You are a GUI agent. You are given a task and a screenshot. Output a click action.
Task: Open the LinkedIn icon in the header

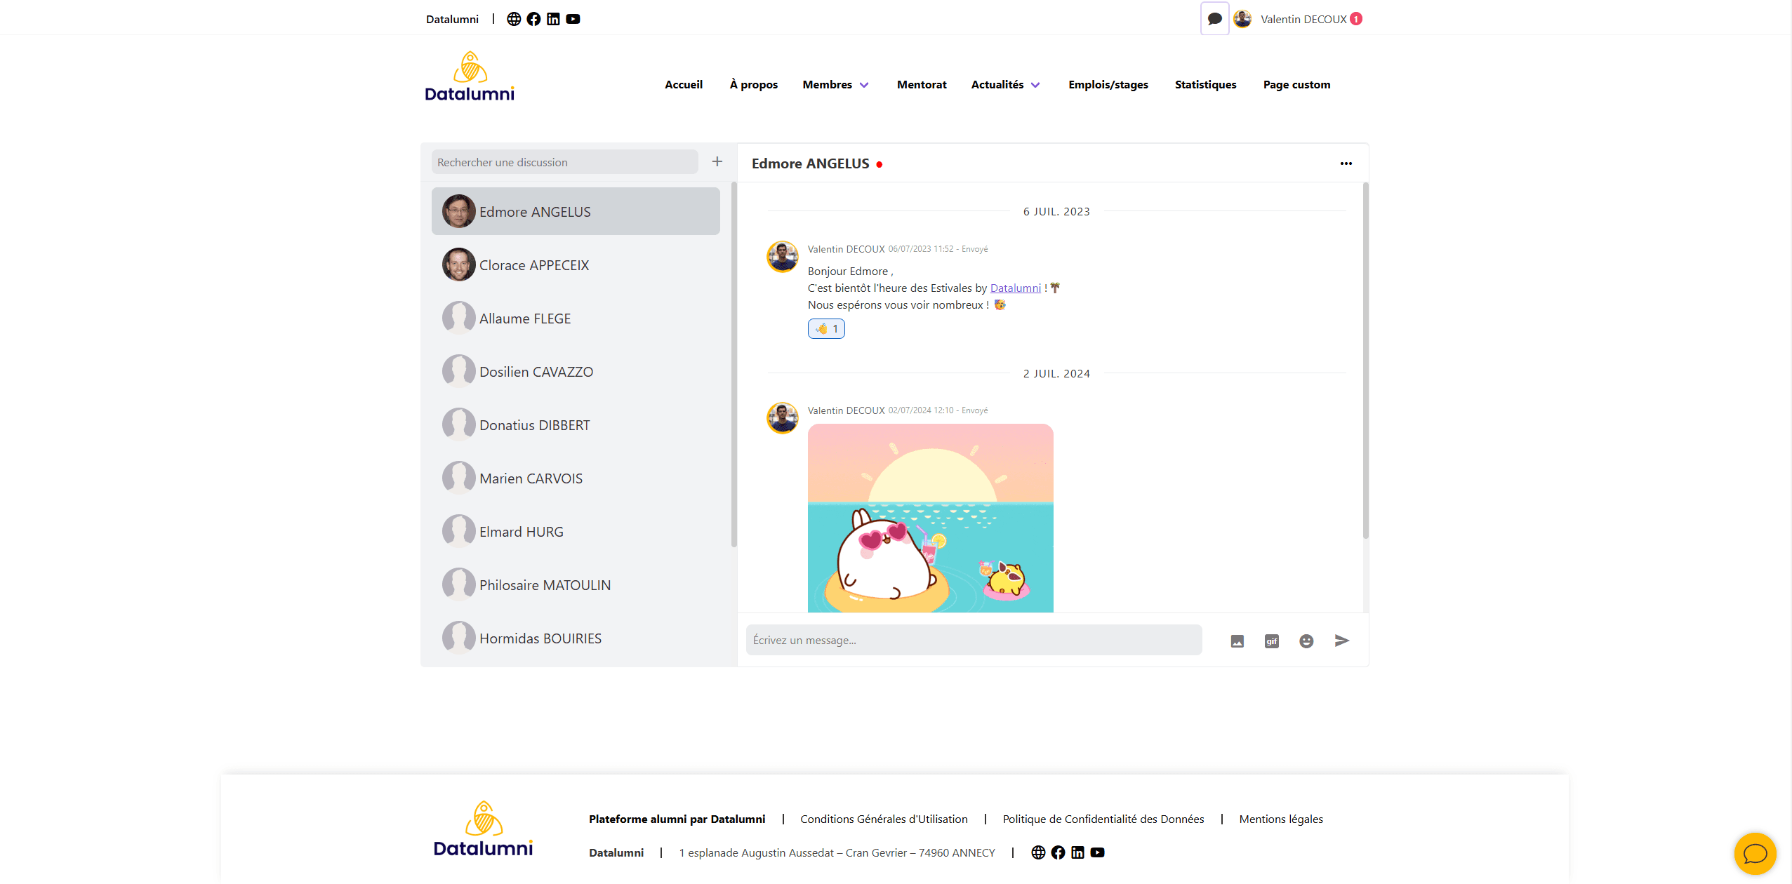click(554, 19)
